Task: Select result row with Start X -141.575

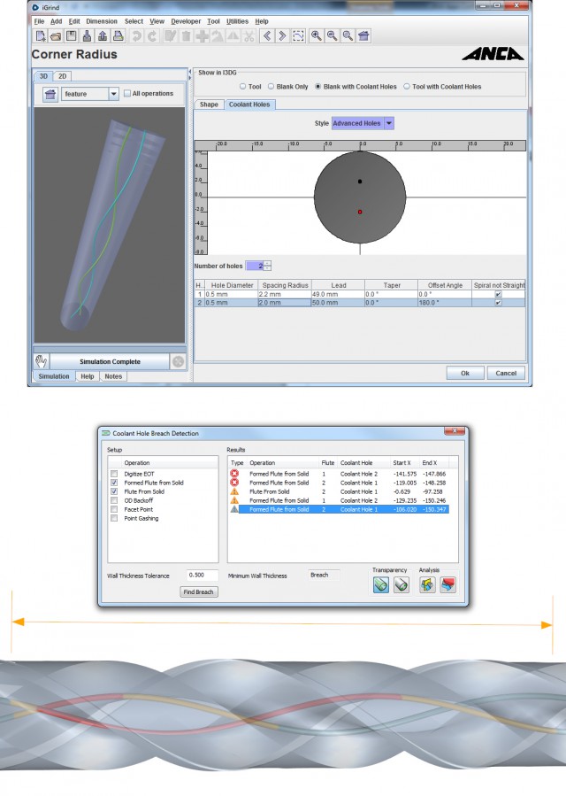Action: (x=339, y=474)
